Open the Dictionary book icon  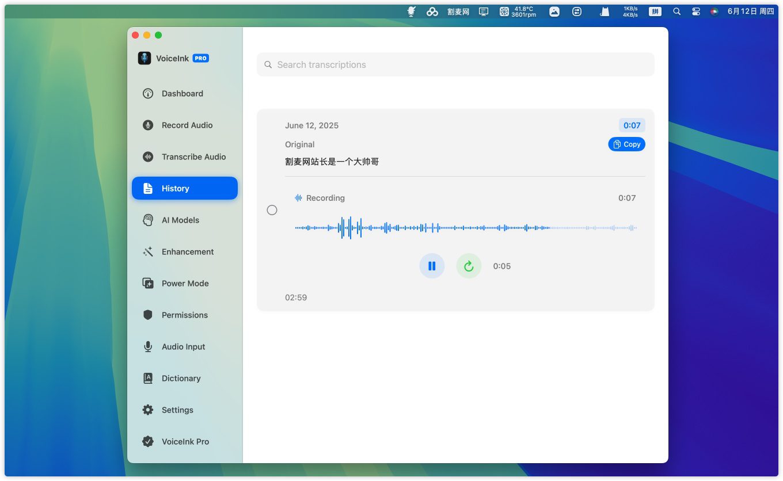click(x=148, y=379)
